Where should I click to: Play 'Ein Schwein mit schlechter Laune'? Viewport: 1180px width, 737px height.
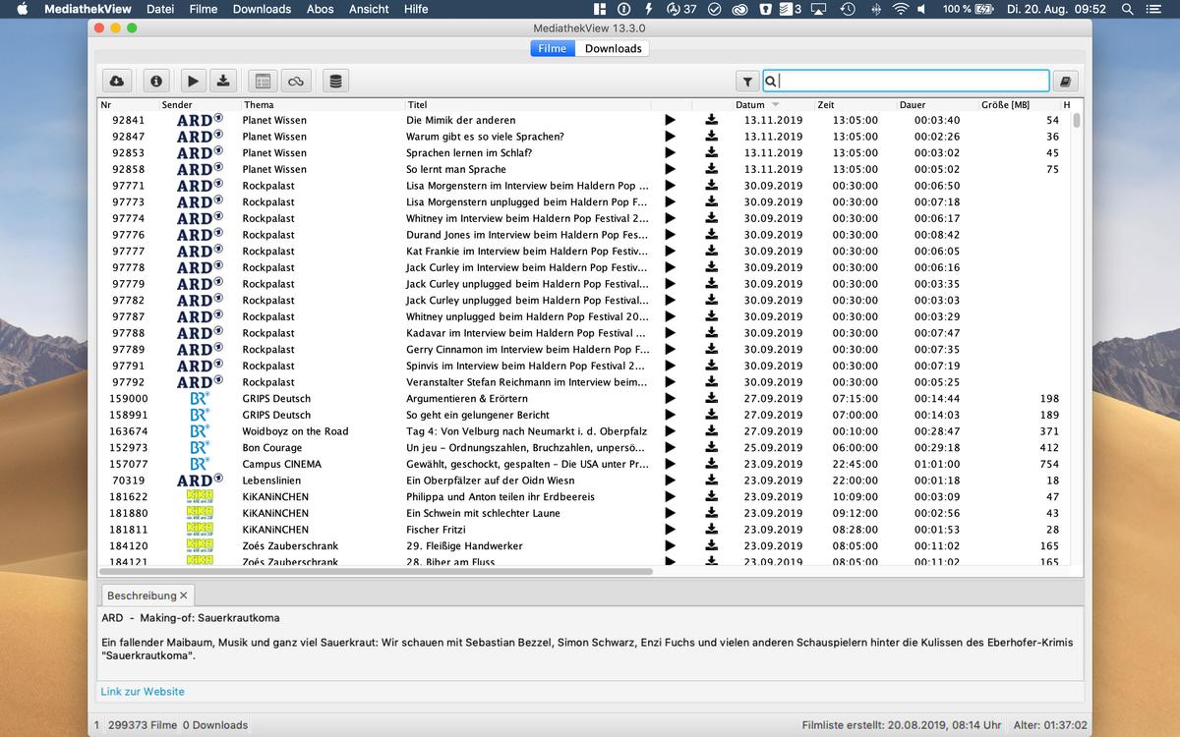point(671,513)
